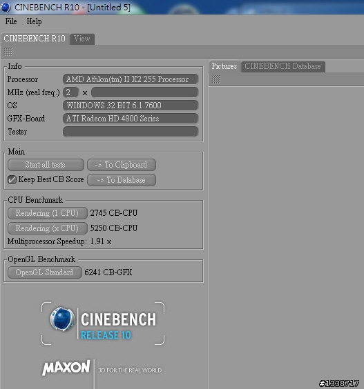Click the Multiprocessor Speedup 1.91 x value
The height and width of the screenshot is (389, 364).
(x=101, y=241)
